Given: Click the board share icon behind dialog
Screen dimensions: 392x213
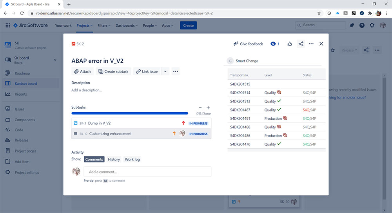Looking at the screenshot, I should pos(366,50).
